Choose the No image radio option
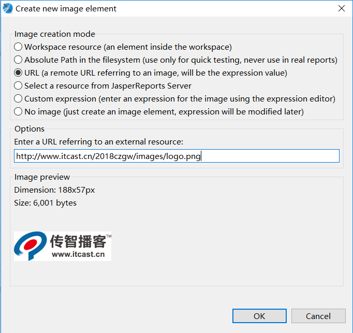This screenshot has height=333, width=353. [x=19, y=111]
